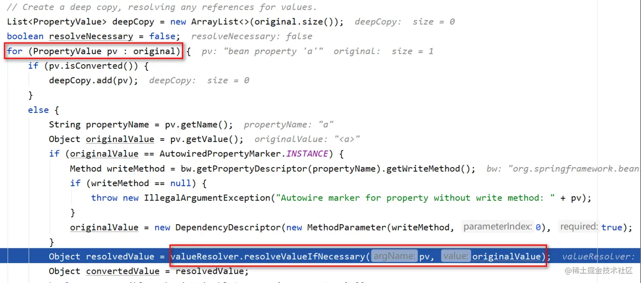Click pv.getValue() call
The width and height of the screenshot is (641, 283).
pyautogui.click(x=205, y=139)
